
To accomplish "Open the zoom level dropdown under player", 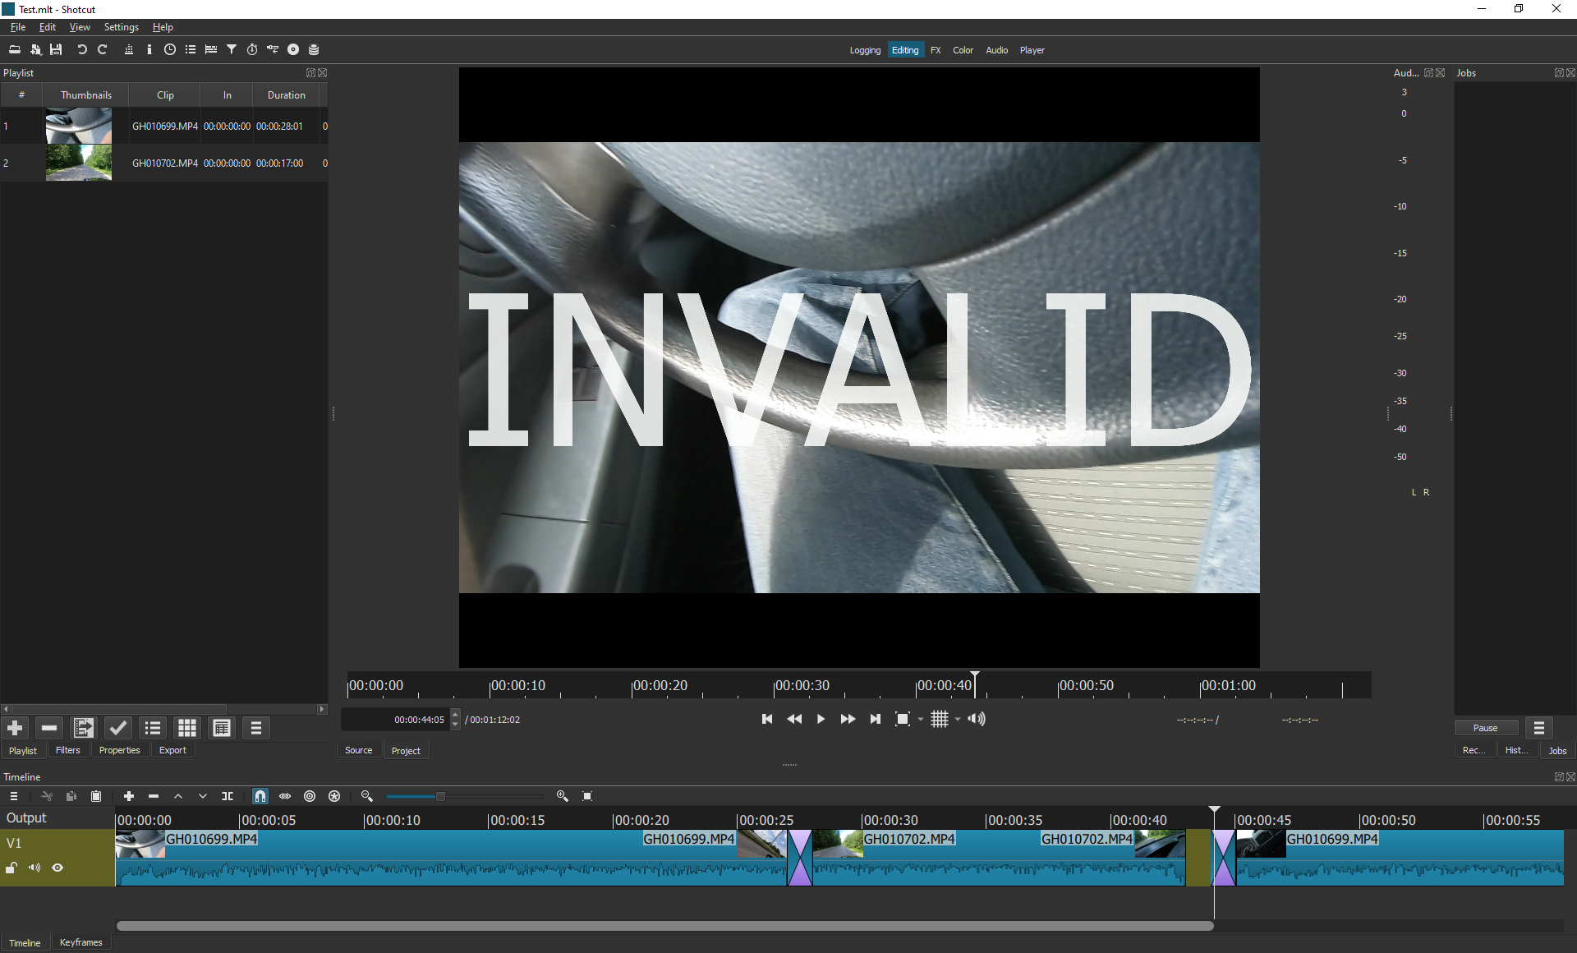I will 921,720.
